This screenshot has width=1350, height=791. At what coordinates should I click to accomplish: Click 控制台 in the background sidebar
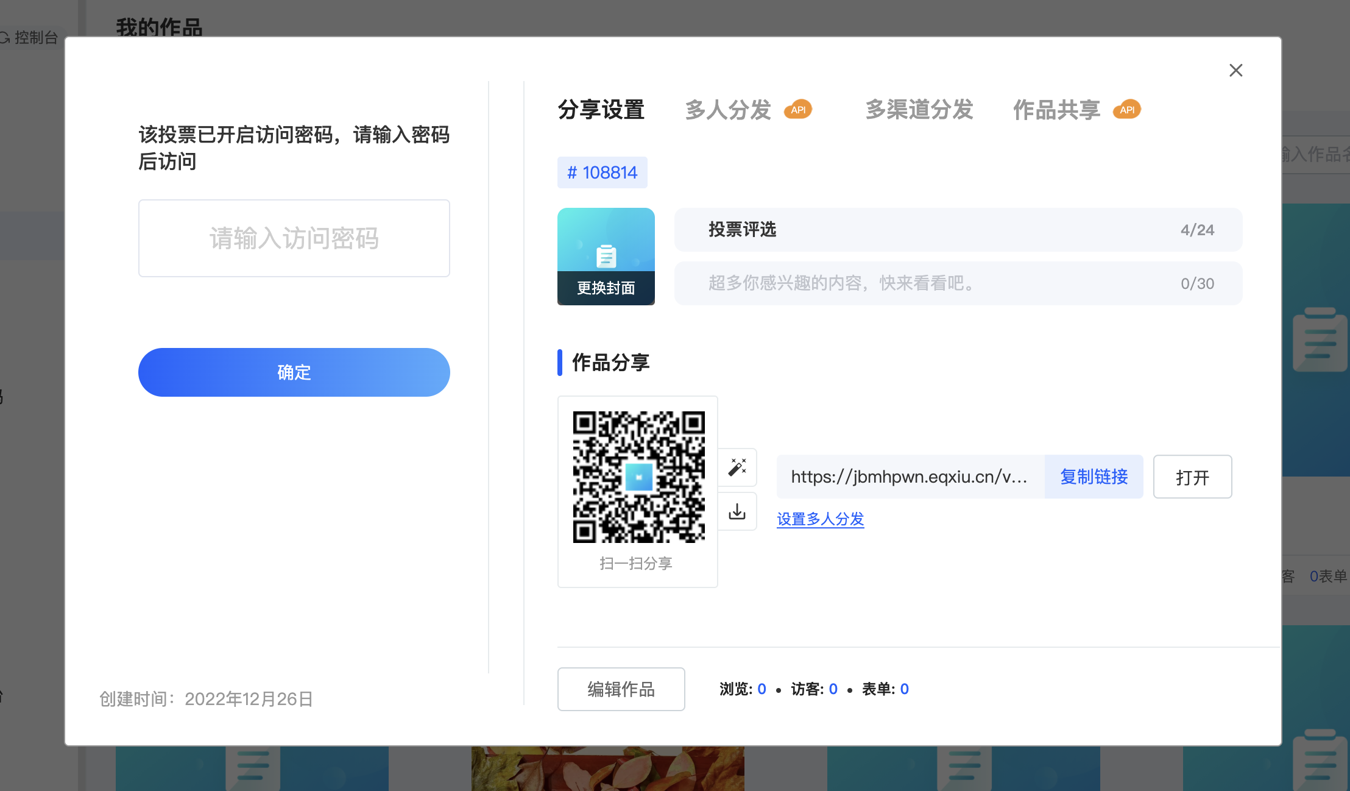point(36,38)
